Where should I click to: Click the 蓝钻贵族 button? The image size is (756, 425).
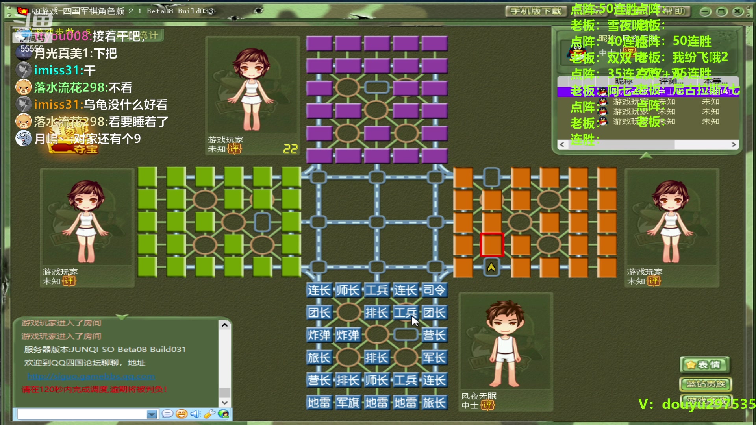click(x=706, y=384)
